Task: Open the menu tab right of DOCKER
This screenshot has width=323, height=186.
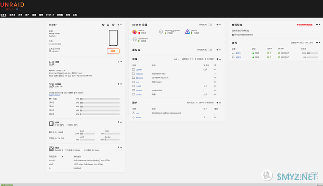Action: [x=60, y=15]
